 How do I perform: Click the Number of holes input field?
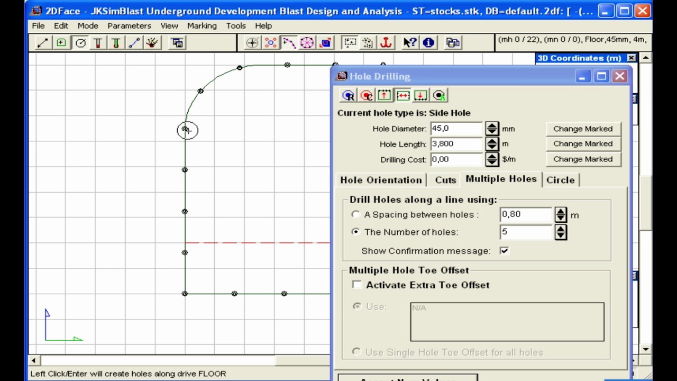[x=526, y=232]
